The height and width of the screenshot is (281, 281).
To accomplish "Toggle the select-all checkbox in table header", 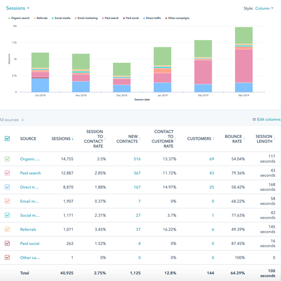I will tap(7, 139).
